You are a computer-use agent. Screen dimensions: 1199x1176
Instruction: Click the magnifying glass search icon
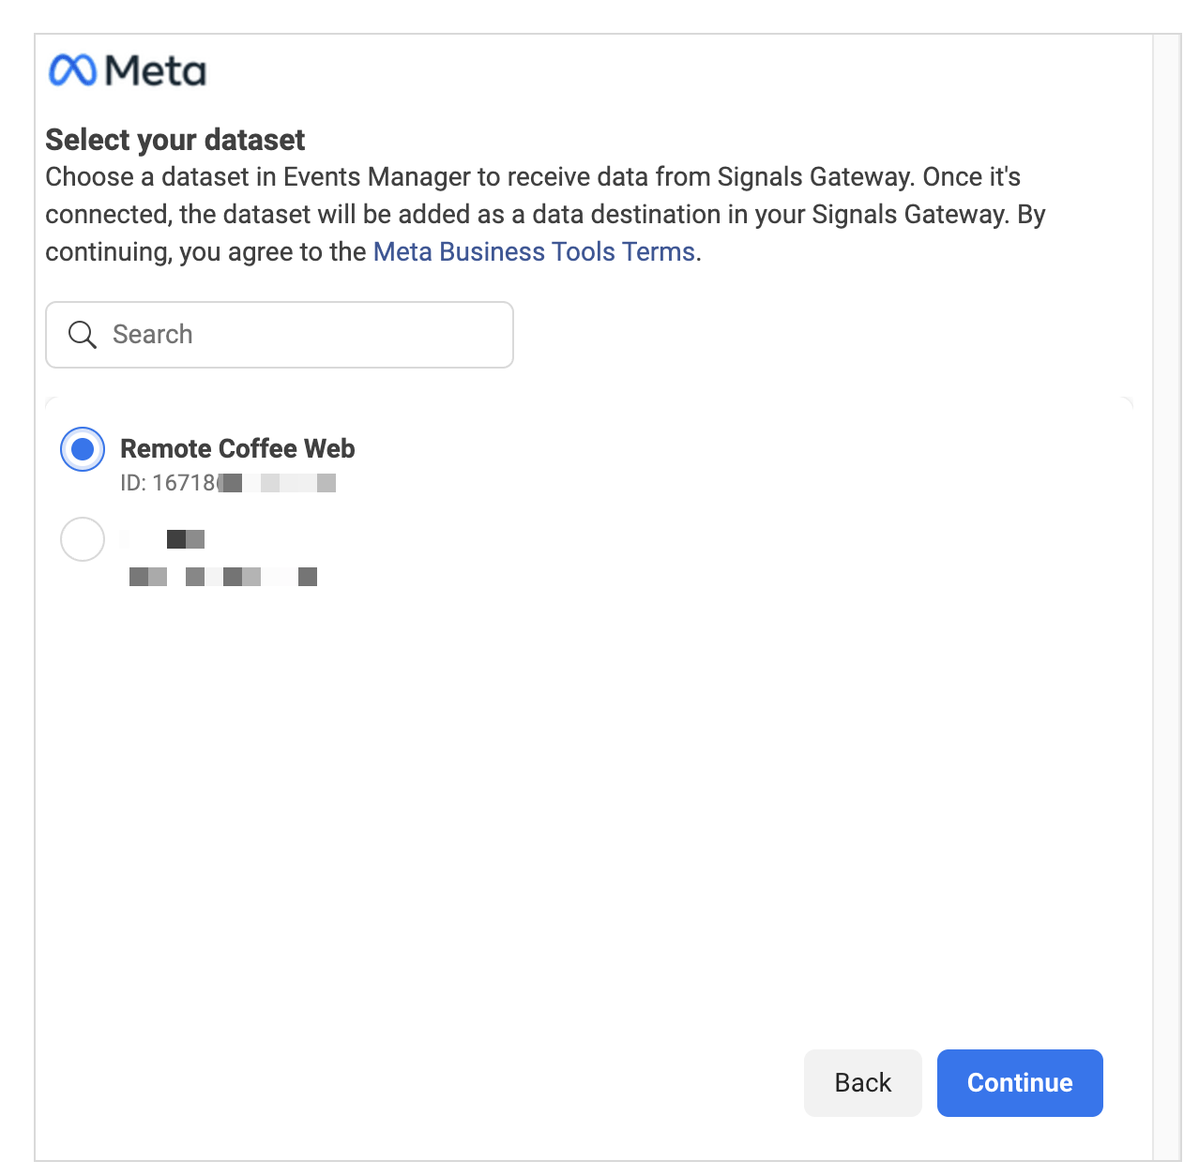click(83, 335)
